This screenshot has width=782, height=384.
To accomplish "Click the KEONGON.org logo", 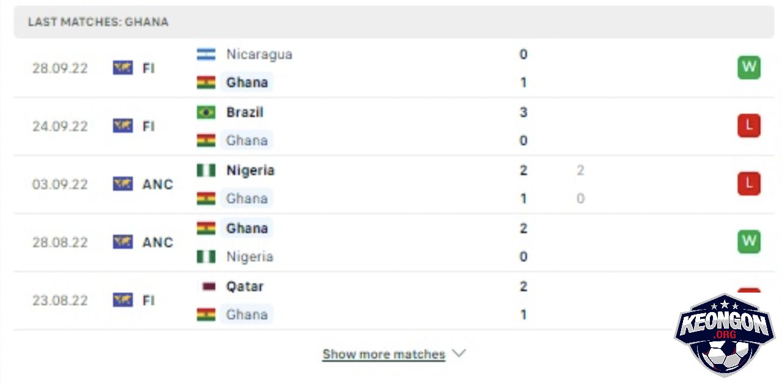I will pyautogui.click(x=724, y=335).
